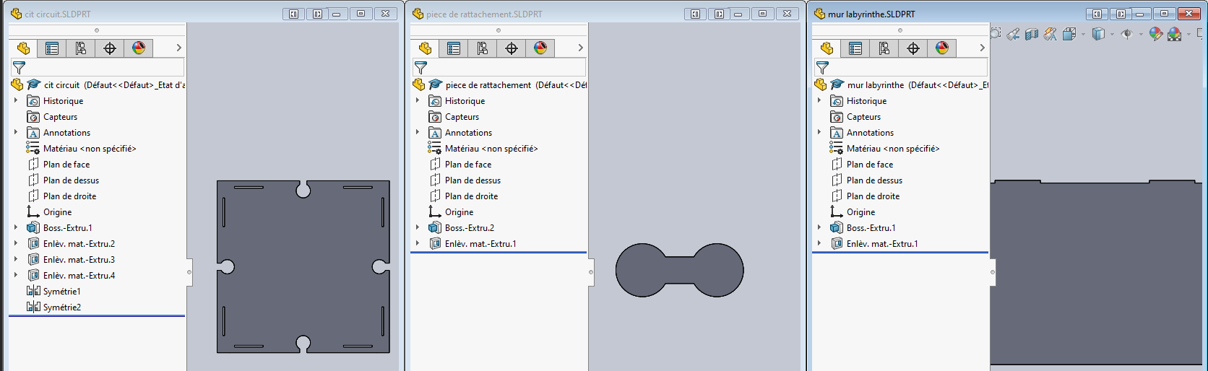This screenshot has width=1208, height=371.
Task: Expand Boss.-Extru.2 in piece de rattachement tree
Action: 418,227
